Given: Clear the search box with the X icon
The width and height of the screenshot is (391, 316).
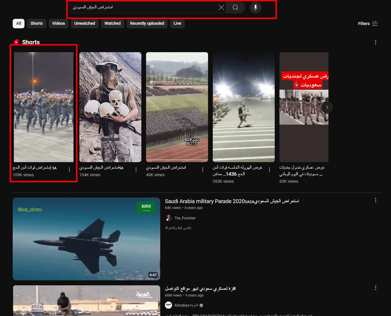Looking at the screenshot, I should coord(221,7).
